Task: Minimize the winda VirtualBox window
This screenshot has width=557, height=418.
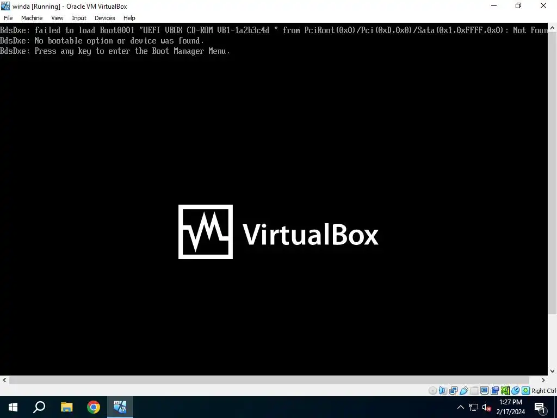Action: pos(494,5)
